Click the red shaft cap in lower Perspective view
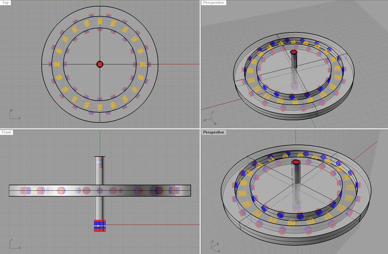388x254 pixels. coord(296,162)
